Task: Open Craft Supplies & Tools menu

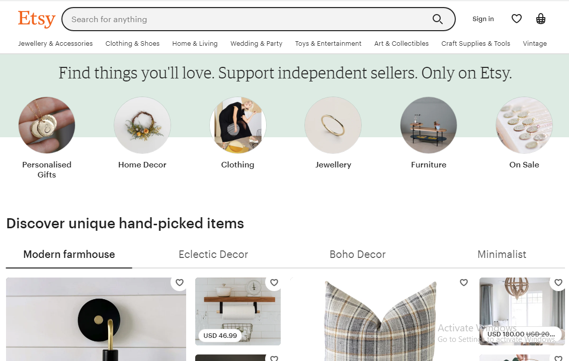Action: pos(475,44)
